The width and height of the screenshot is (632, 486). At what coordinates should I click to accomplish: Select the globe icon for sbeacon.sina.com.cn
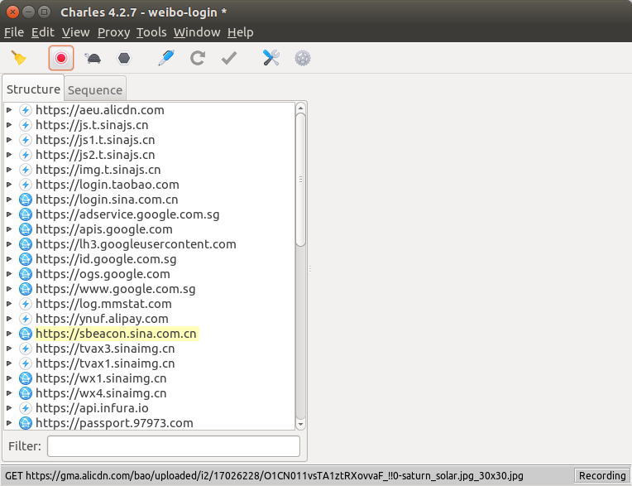(x=26, y=334)
